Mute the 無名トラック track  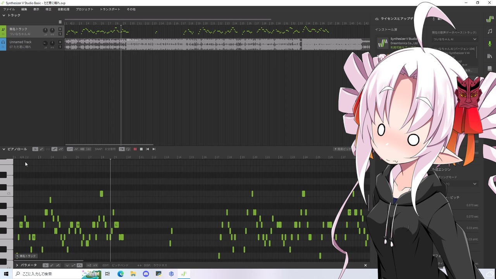point(60,29)
